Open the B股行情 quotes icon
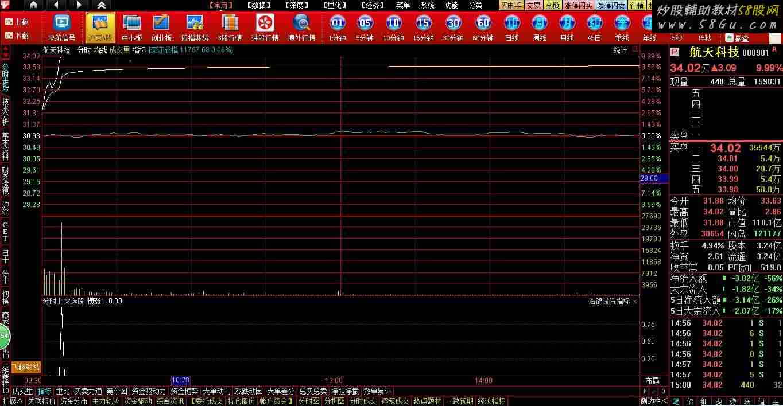Image resolution: width=783 pixels, height=406 pixels. coord(230,28)
